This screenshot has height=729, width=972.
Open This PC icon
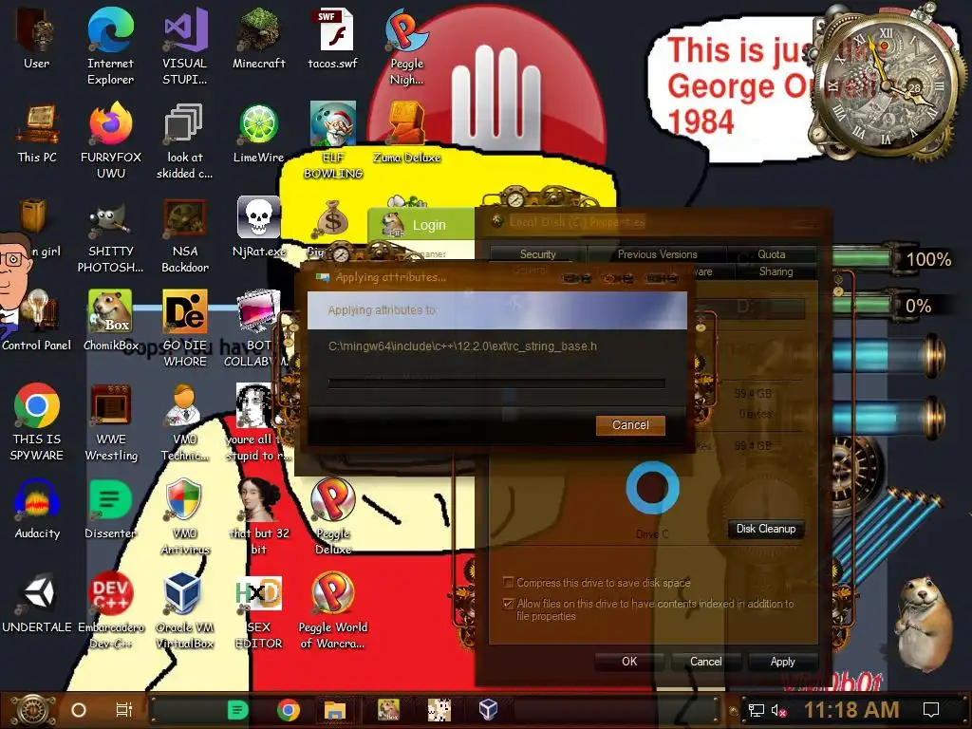pyautogui.click(x=37, y=133)
